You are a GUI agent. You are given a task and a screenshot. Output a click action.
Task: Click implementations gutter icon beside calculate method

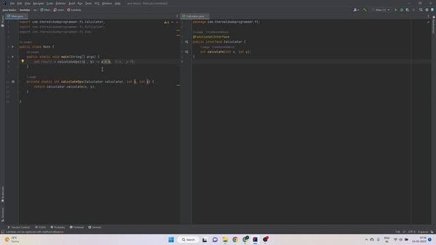point(187,52)
